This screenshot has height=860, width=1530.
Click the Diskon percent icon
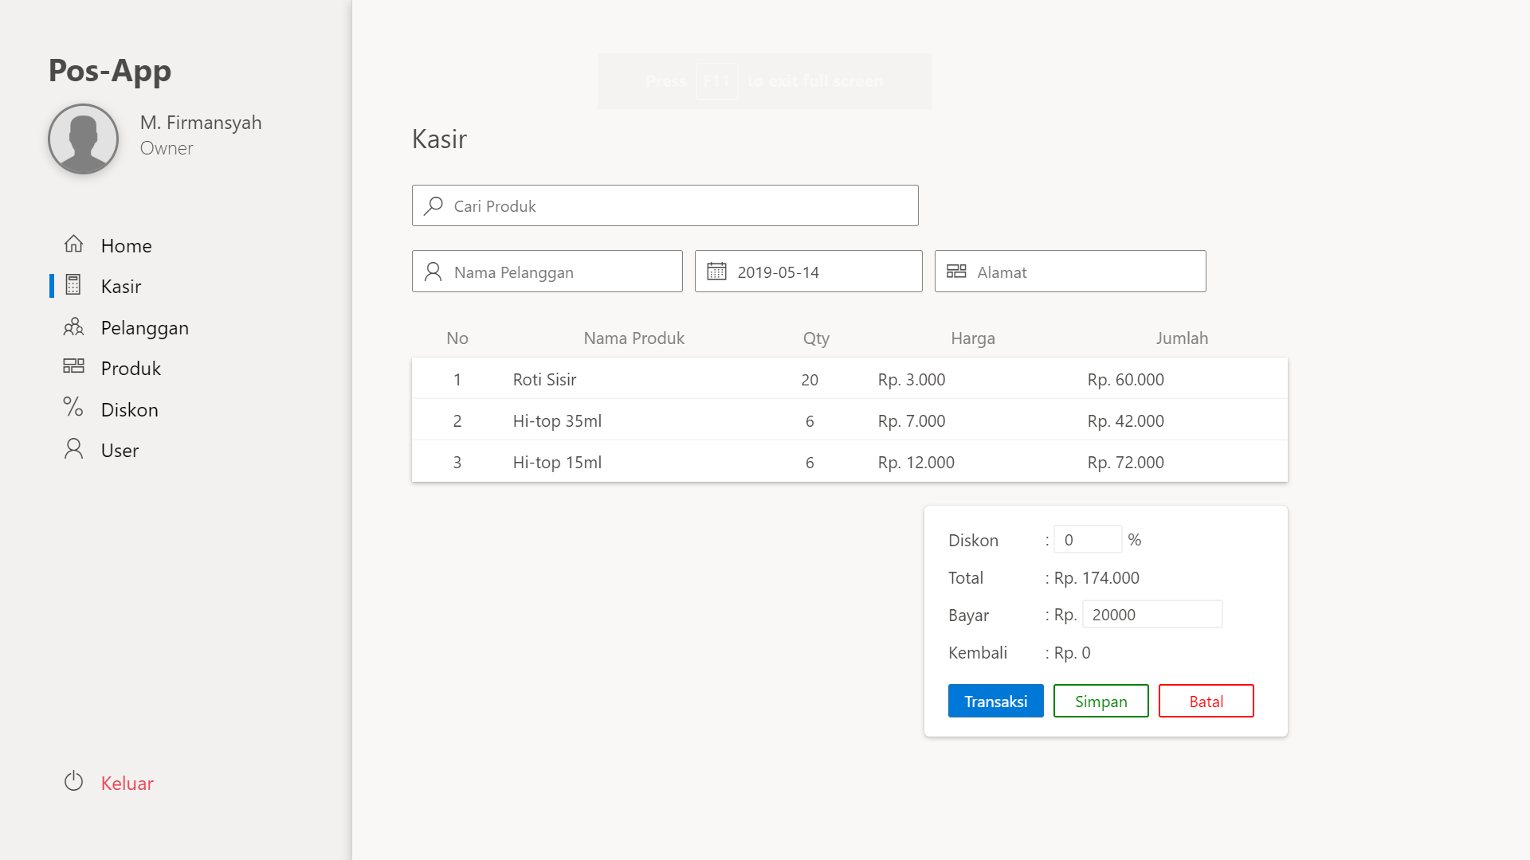(73, 408)
